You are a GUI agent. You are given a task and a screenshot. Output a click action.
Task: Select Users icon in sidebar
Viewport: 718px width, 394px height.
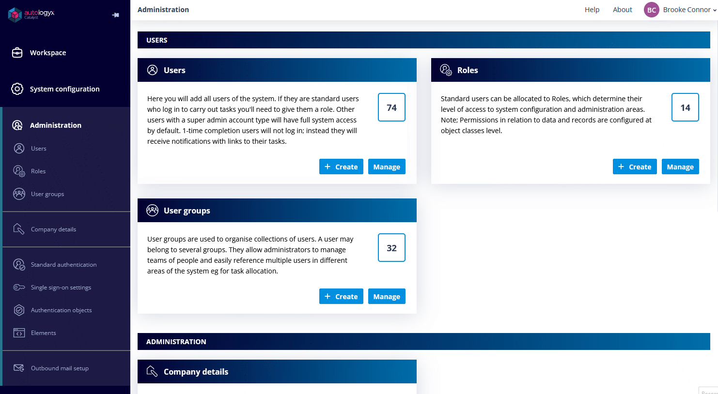pyautogui.click(x=19, y=149)
